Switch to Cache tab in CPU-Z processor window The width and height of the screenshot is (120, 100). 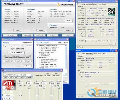click(x=83, y=4)
